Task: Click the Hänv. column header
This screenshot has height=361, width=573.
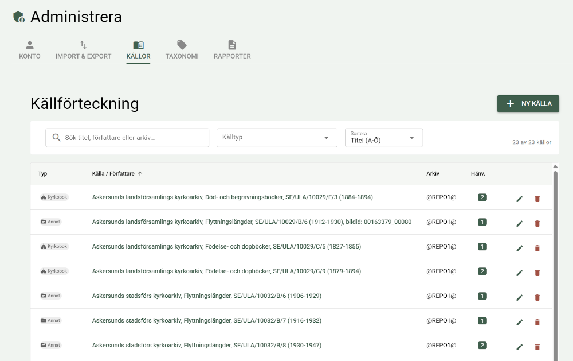Action: [x=478, y=173]
